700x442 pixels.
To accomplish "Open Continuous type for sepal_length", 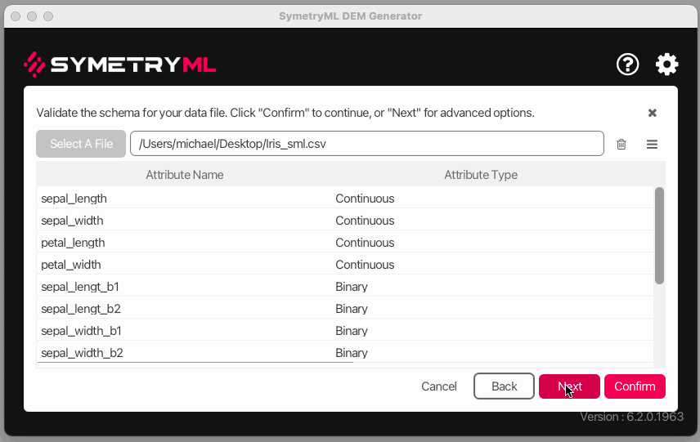I will click(365, 199).
